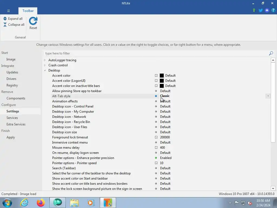This screenshot has height=208, width=277.
Task: Click the filter search magnifier icon
Action: pyautogui.click(x=271, y=53)
